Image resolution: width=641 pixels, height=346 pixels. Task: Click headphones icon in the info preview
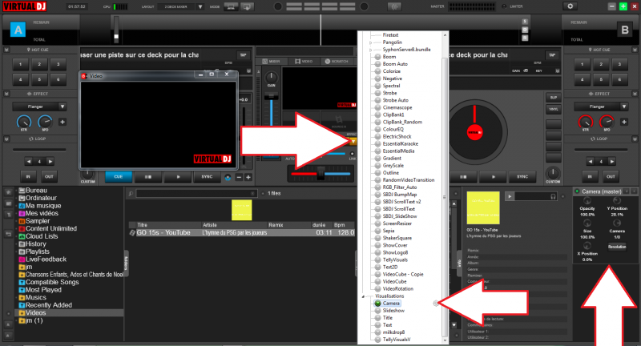click(x=553, y=196)
